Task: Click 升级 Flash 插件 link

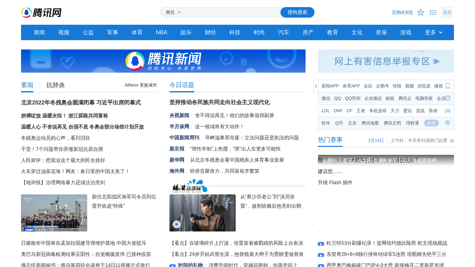Action: tap(335, 183)
